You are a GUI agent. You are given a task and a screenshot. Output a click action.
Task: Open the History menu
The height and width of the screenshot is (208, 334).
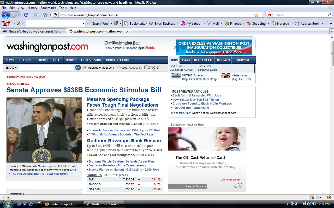(32, 8)
